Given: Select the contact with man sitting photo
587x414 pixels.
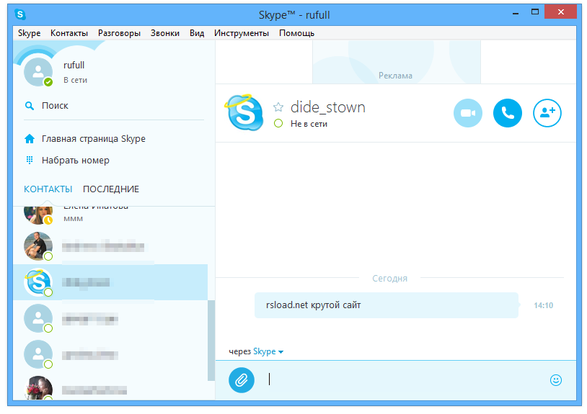Looking at the screenshot, I should (x=110, y=246).
